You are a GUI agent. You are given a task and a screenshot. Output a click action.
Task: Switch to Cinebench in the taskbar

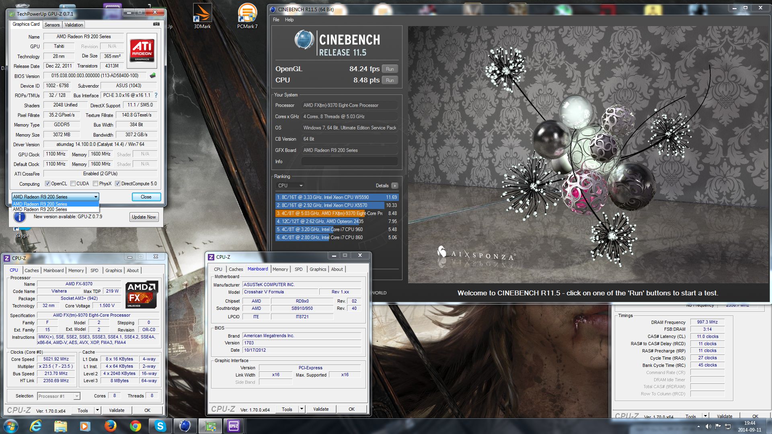pyautogui.click(x=185, y=426)
